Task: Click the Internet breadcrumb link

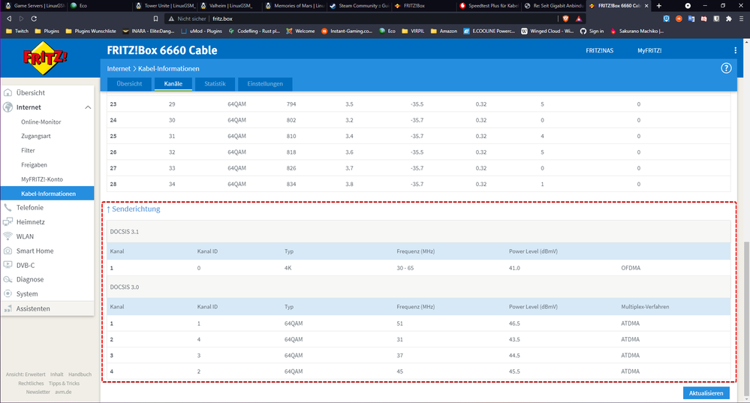Action: [119, 69]
